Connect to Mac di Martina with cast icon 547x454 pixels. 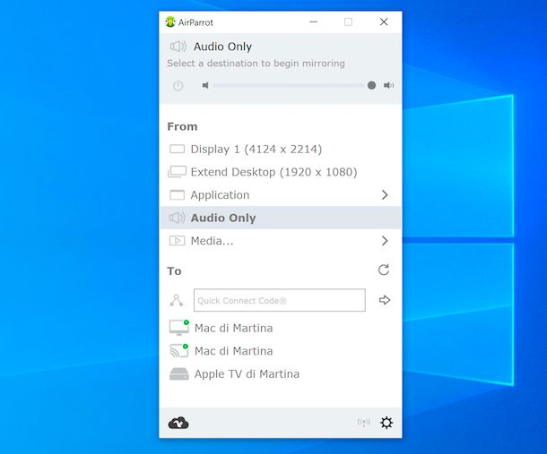(x=281, y=351)
